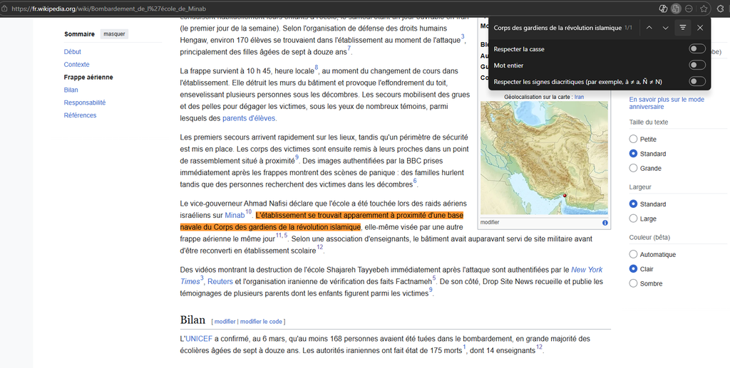Click the highlighted orange search match text
Image resolution: width=730 pixels, height=368 pixels.
322,221
